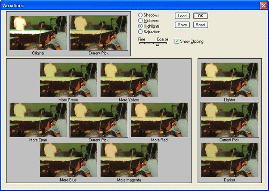Click the Current Pick thumbnail between Lighter and Darker
The height and width of the screenshot is (191, 269).
229,120
